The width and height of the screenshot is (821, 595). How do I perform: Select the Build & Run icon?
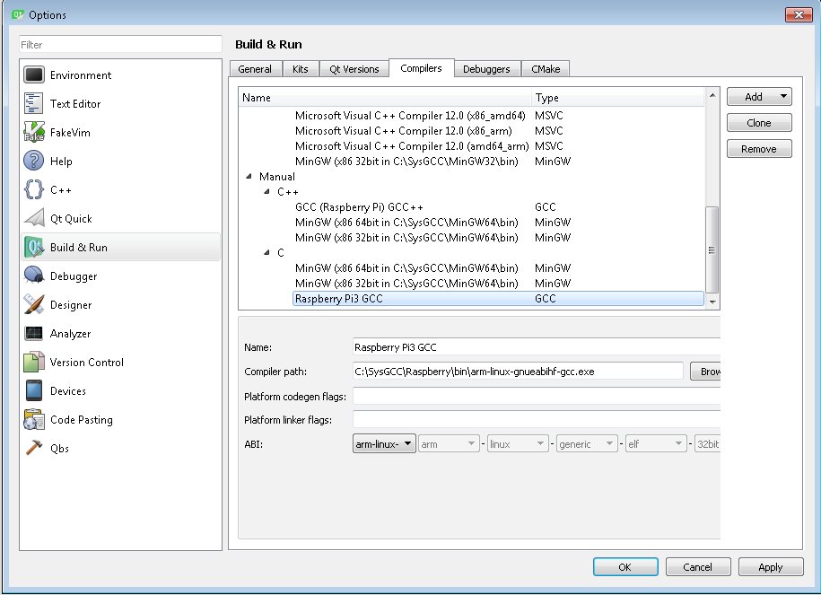pyautogui.click(x=34, y=247)
